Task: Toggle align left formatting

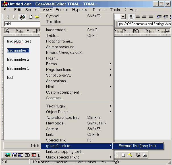Action: click(131, 17)
